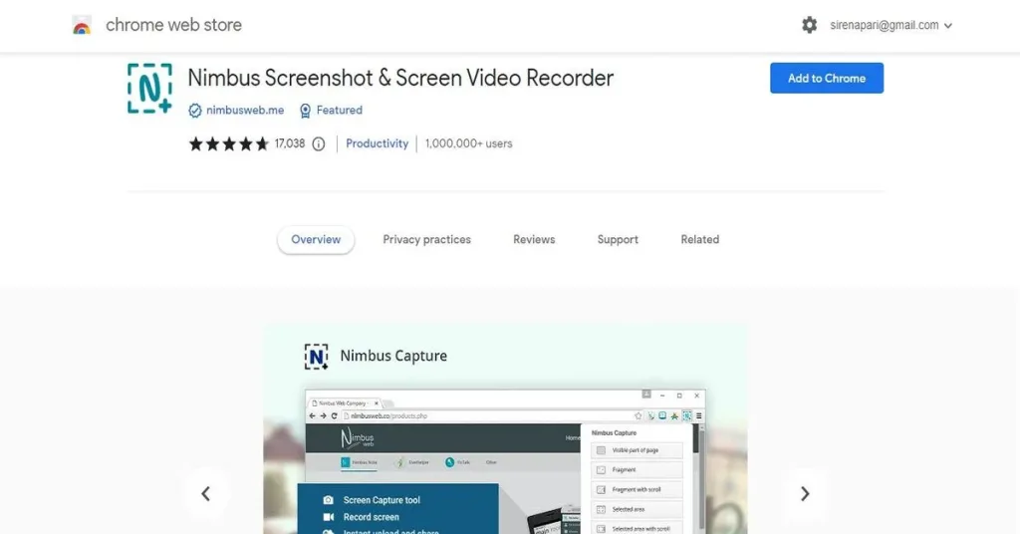
Task: Click the Nimbus extension logo icon
Action: (149, 89)
